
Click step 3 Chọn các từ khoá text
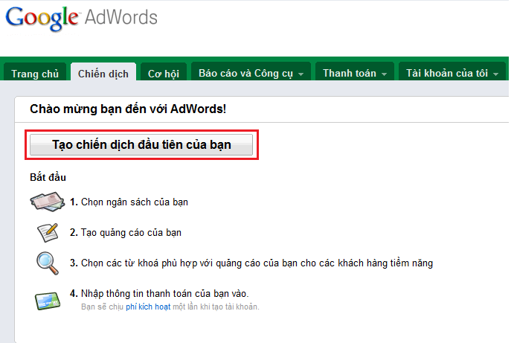(x=251, y=263)
